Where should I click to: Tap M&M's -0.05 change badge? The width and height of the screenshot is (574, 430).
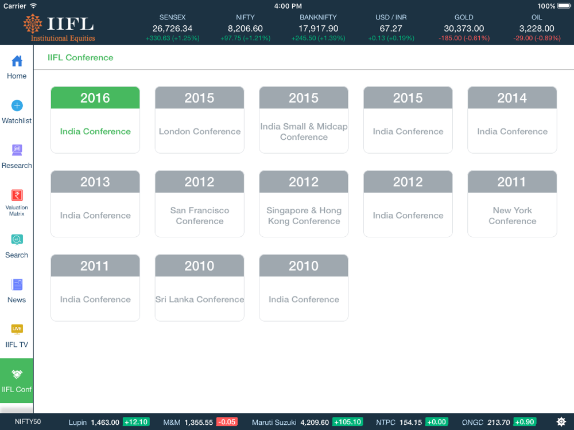tap(227, 422)
